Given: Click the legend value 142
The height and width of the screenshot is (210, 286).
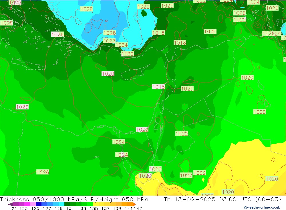Looking at the screenshot, I should 138,208.
